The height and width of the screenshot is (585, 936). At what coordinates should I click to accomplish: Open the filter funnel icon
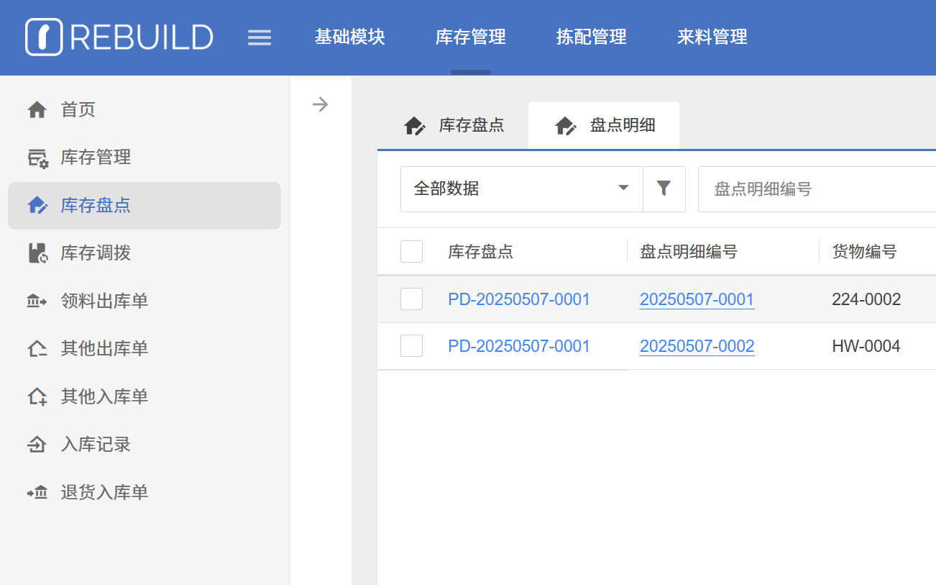664,189
